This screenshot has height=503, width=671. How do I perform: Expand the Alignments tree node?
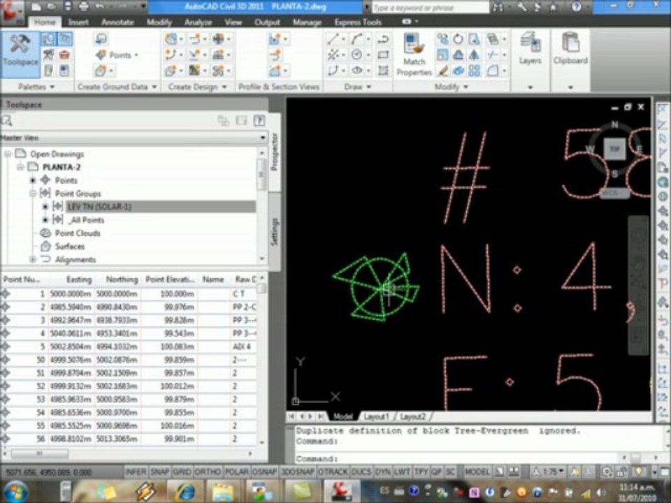coord(33,259)
